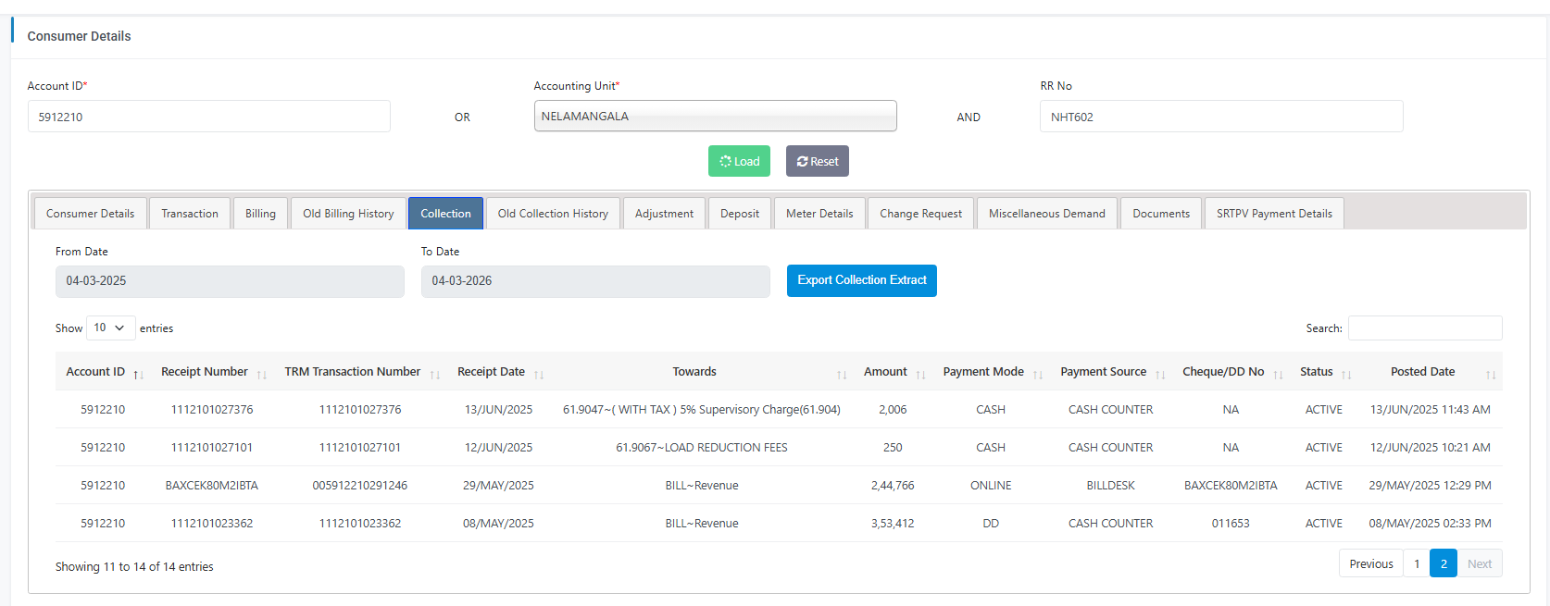Open the From Date picker field
Screen dimensions: 1550x606
coord(230,281)
